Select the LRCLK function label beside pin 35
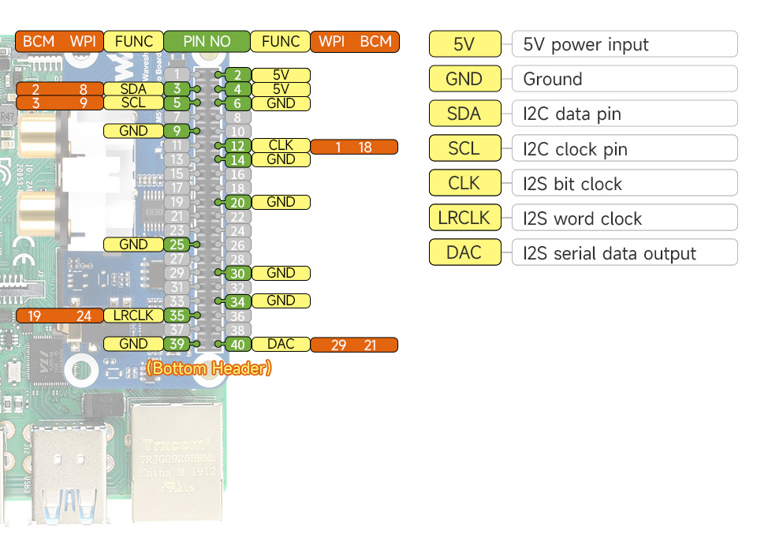Screen dimensions: 757x560 pyautogui.click(x=133, y=315)
